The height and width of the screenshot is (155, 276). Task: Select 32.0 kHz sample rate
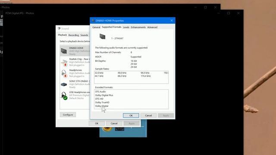coord(99,73)
